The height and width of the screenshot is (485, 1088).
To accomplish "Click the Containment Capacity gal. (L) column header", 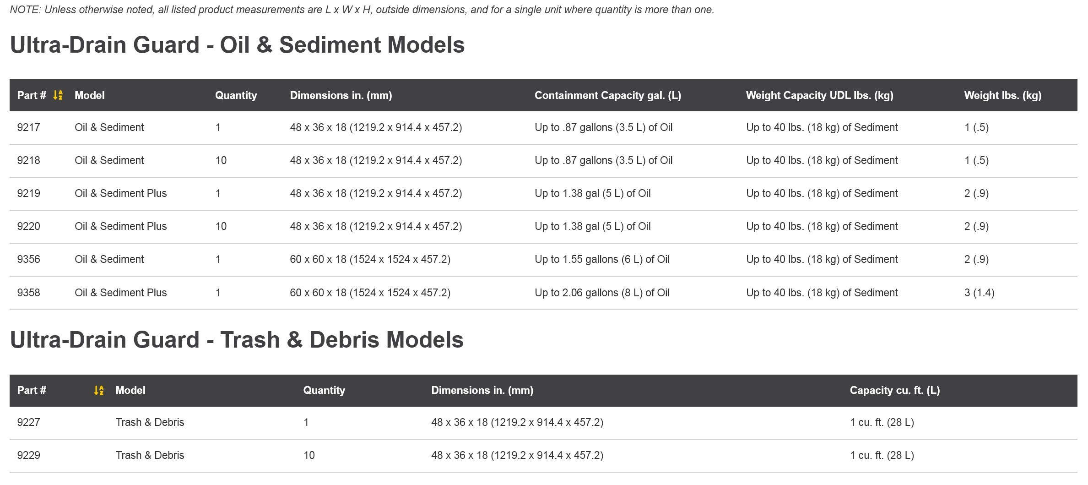I will coord(607,95).
